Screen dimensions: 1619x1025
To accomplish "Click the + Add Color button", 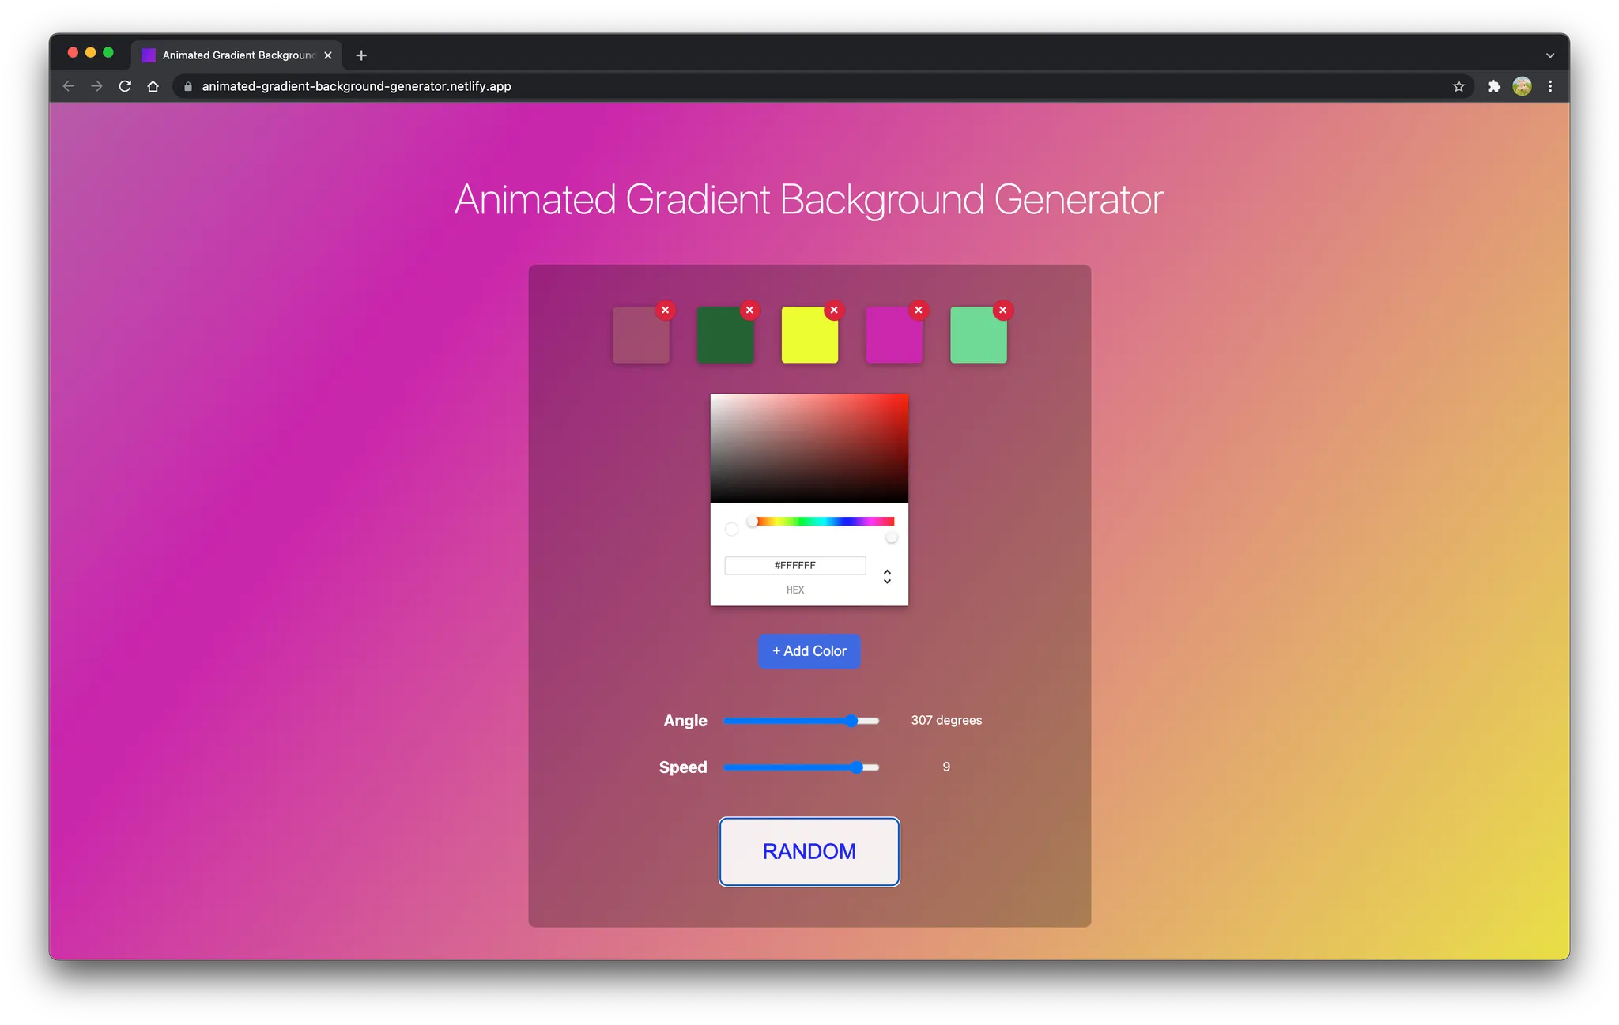I will pyautogui.click(x=809, y=651).
